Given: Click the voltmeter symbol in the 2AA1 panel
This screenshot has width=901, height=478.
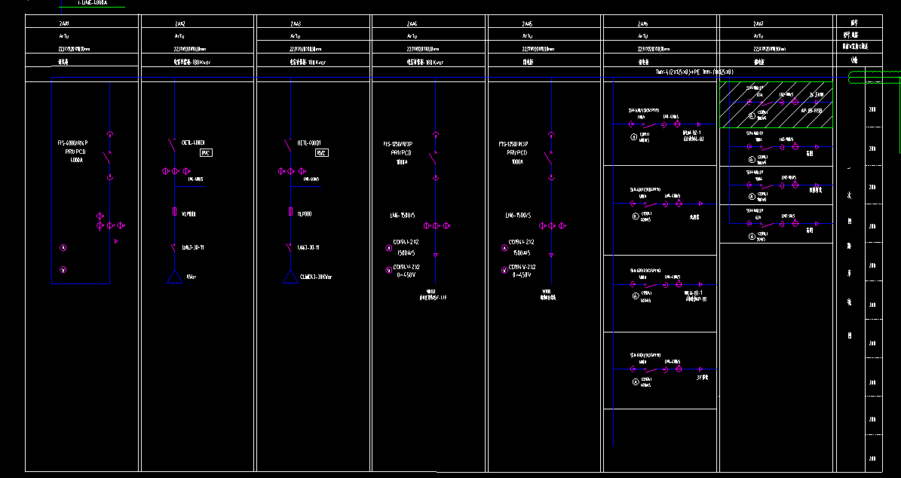Looking at the screenshot, I should click(x=63, y=269).
